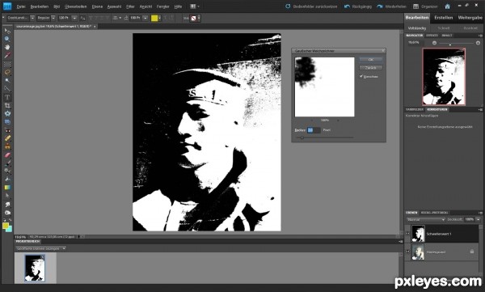Screen dimensions: 485x292
Task: Toggle anti-aliasing button in options bar
Action: tap(82, 18)
